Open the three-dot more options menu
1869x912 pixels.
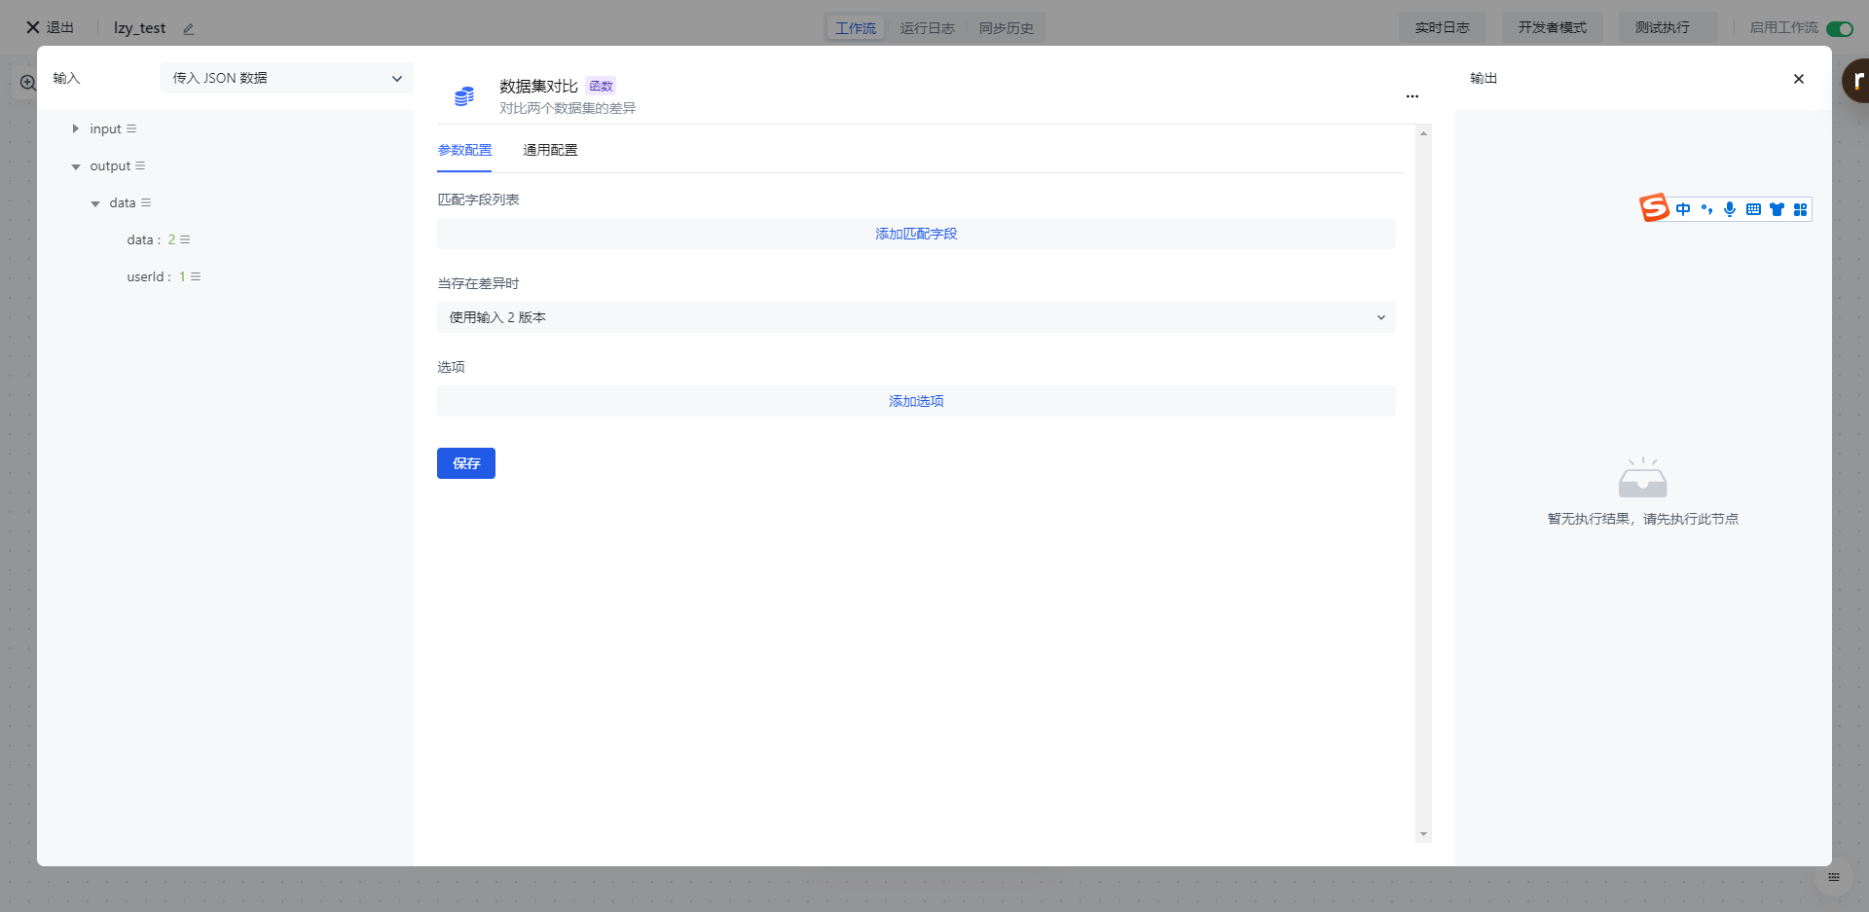[1411, 96]
